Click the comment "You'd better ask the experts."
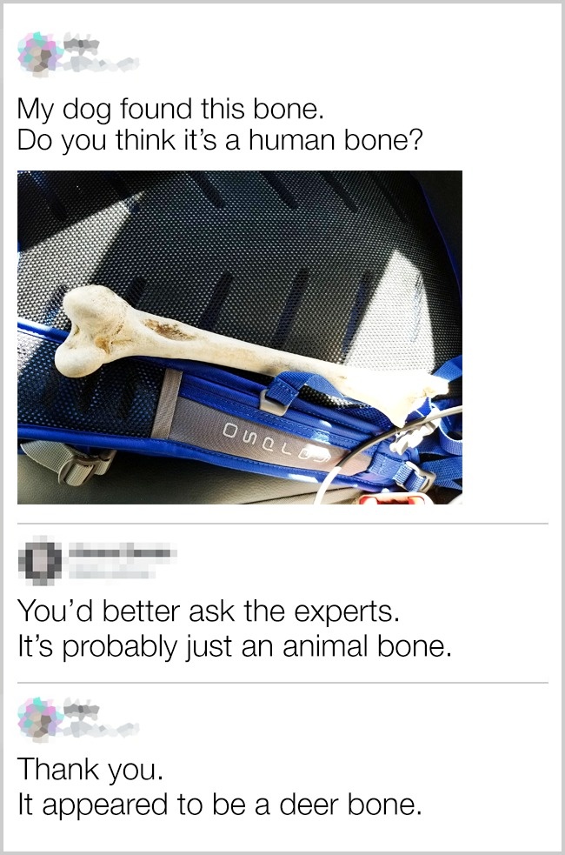The image size is (565, 855). coord(209,611)
